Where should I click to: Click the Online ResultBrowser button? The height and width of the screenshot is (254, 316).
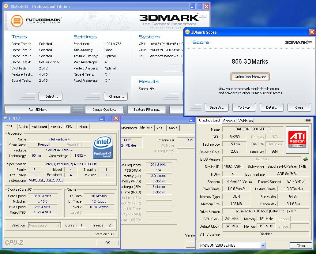point(250,77)
